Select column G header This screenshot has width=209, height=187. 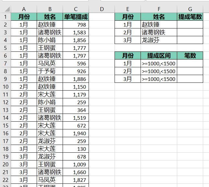(x=190, y=9)
